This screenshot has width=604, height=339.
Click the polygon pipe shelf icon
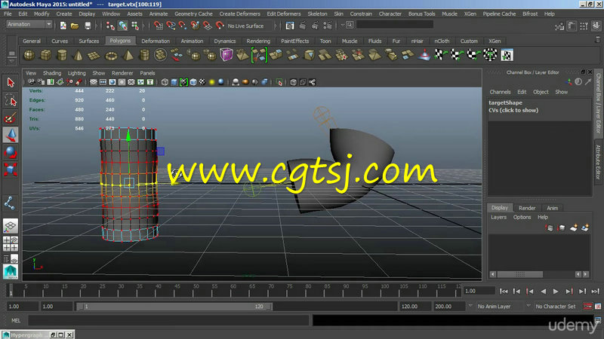[x=144, y=55]
